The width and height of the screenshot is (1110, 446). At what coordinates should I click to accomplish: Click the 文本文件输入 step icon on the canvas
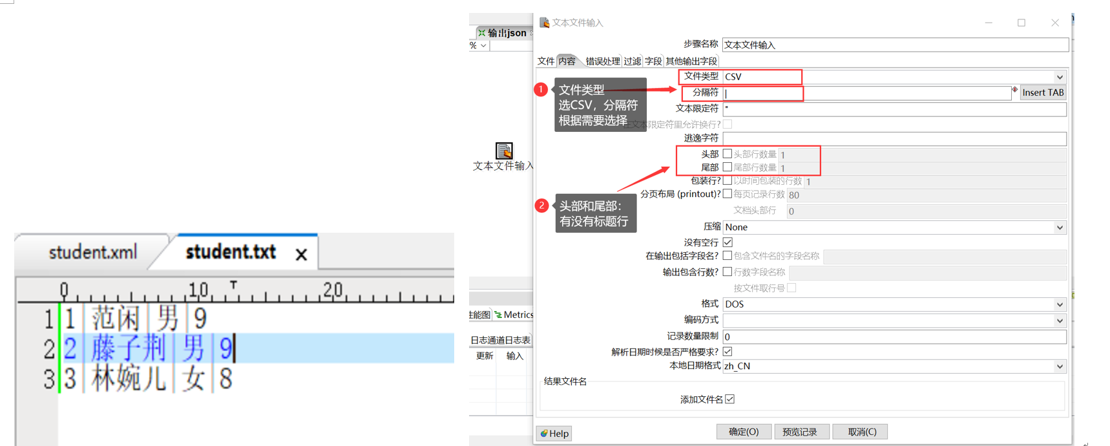pyautogui.click(x=504, y=151)
